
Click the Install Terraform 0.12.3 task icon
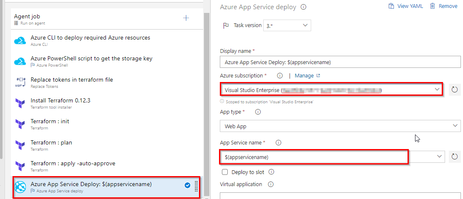click(20, 104)
